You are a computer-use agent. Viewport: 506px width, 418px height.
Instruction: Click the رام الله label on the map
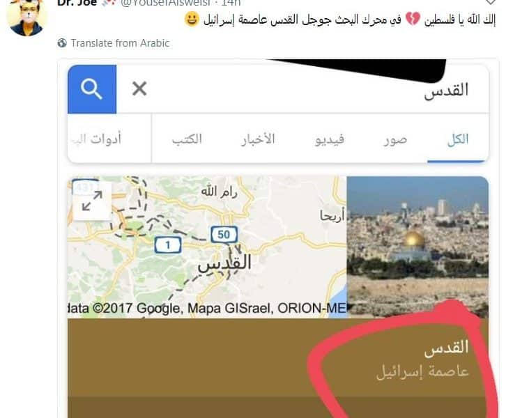tap(220, 192)
